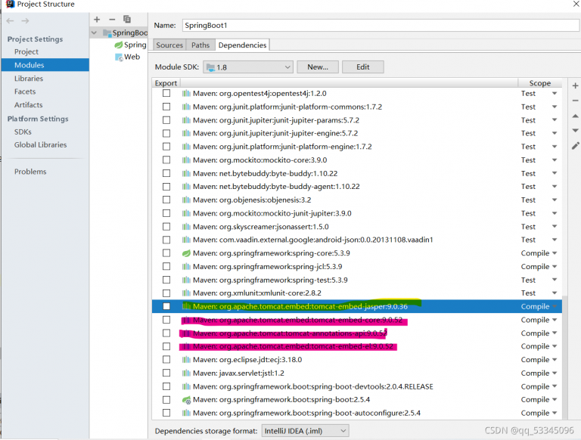Switch to the Sources tab
Screen dimensions: 581x440
(x=169, y=45)
